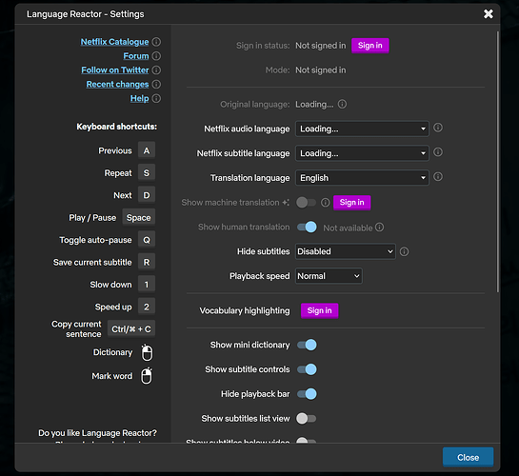Click the R key for Save subtitle
This screenshot has height=476, width=519.
pos(147,263)
